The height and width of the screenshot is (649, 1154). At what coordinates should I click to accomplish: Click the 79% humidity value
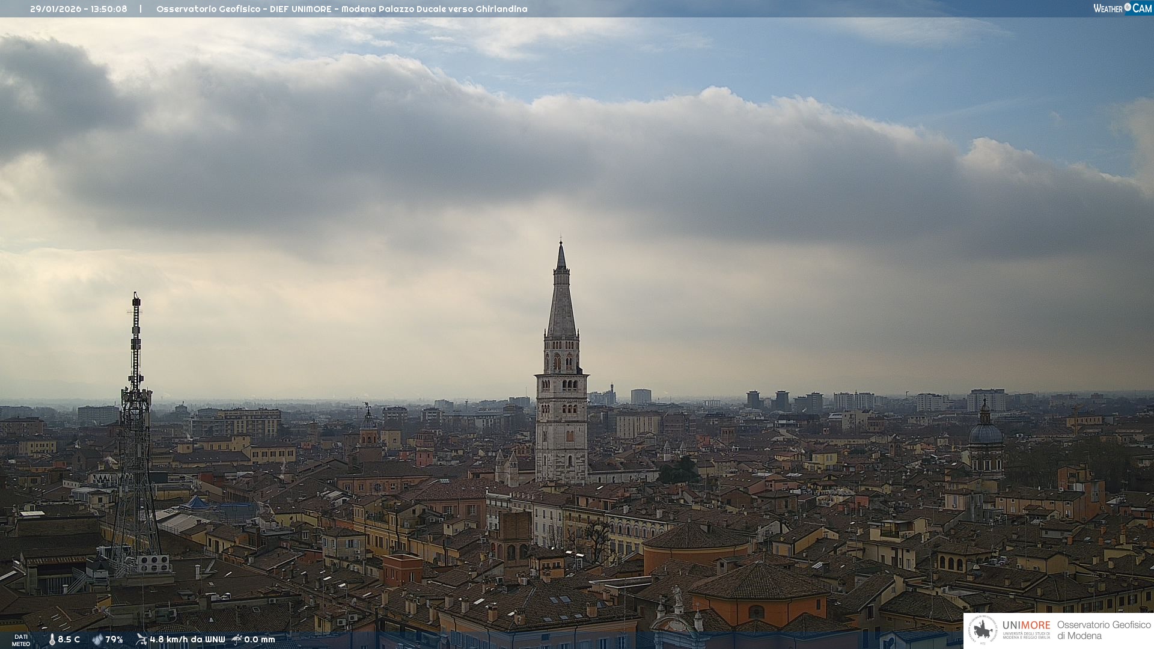tap(114, 640)
